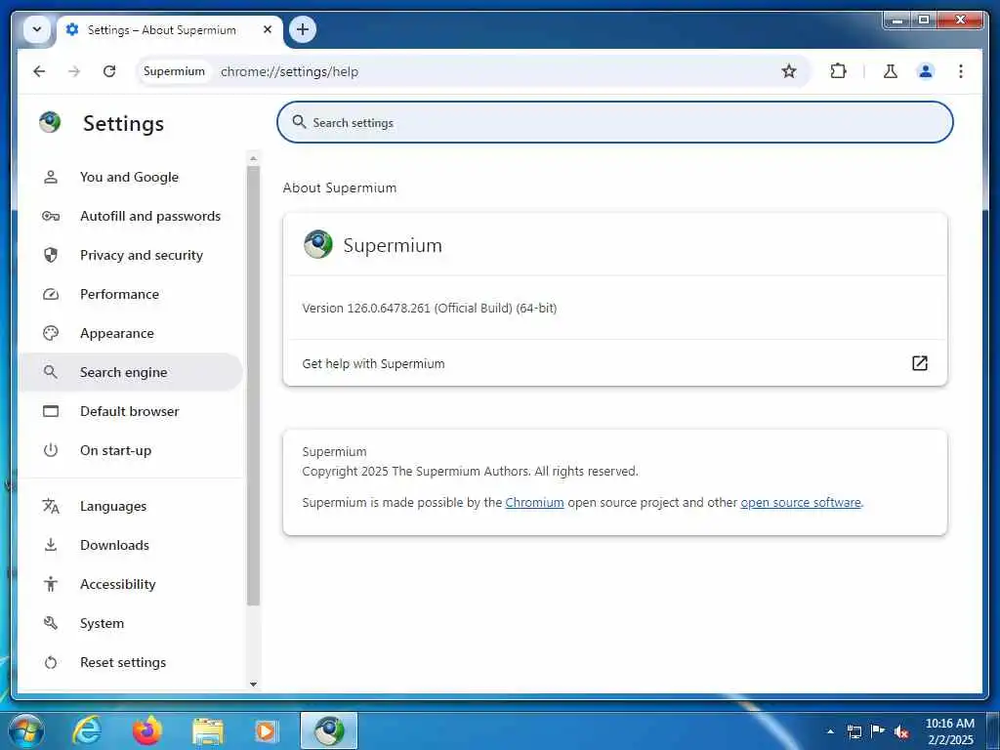This screenshot has height=750, width=1000.
Task: Open Windows Media Player from taskbar
Action: click(x=266, y=731)
